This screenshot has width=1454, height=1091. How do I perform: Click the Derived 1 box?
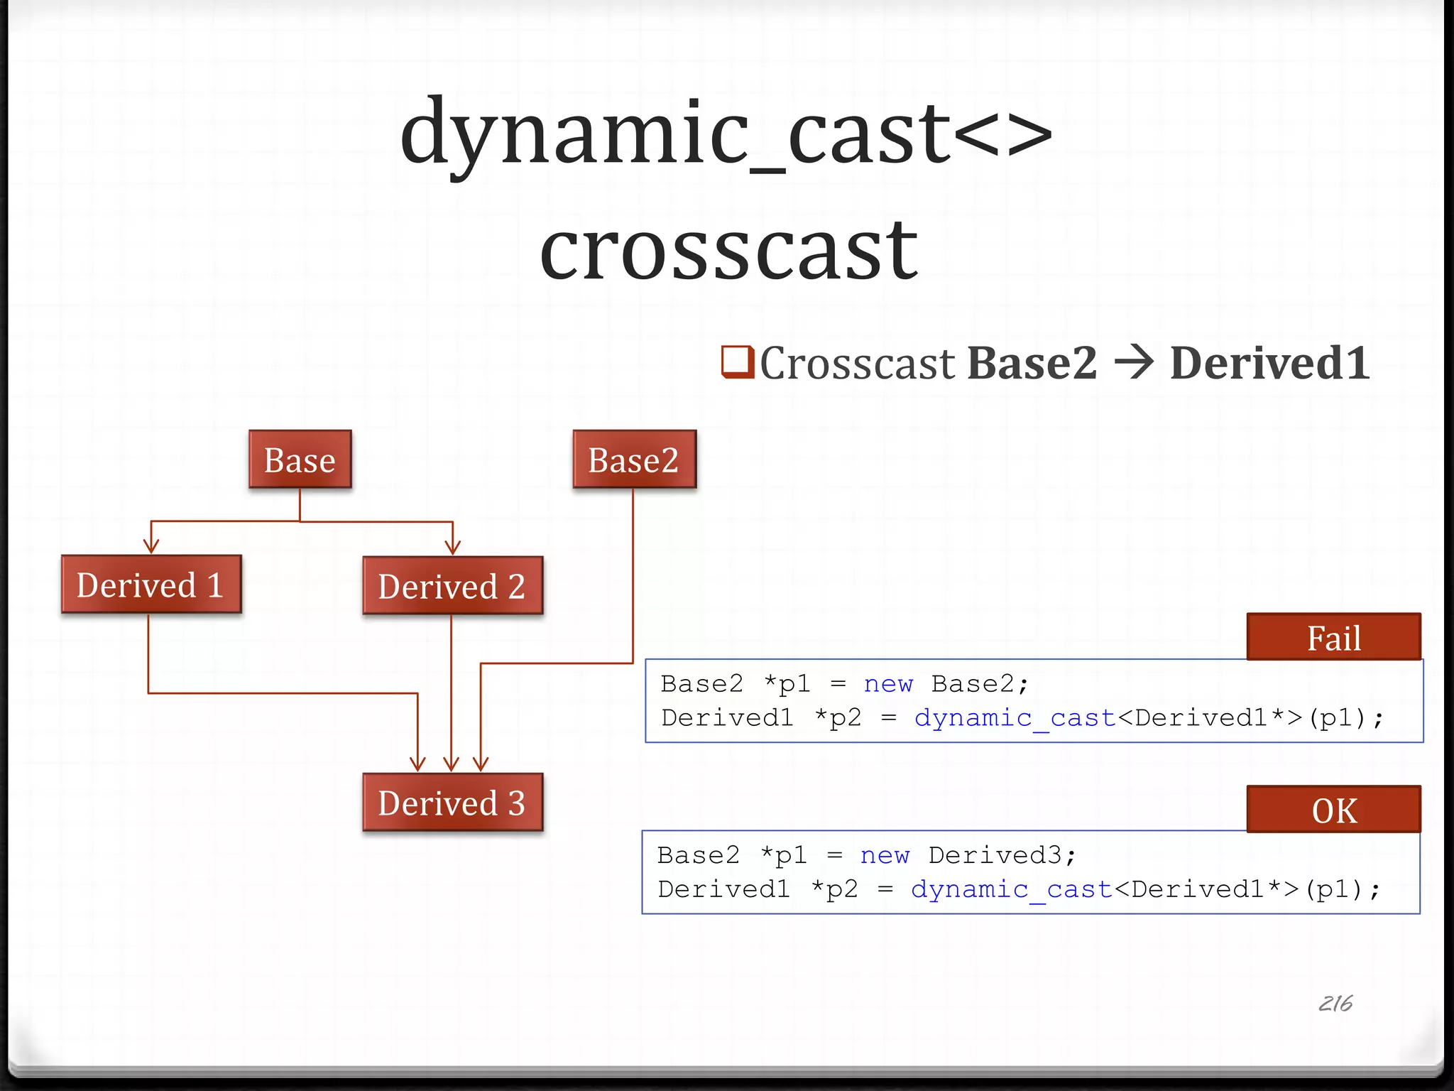tap(151, 585)
